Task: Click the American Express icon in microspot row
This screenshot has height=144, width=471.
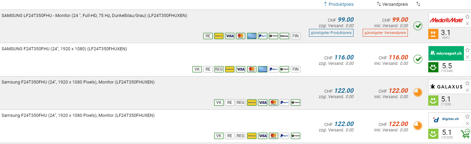Action: 262,69
